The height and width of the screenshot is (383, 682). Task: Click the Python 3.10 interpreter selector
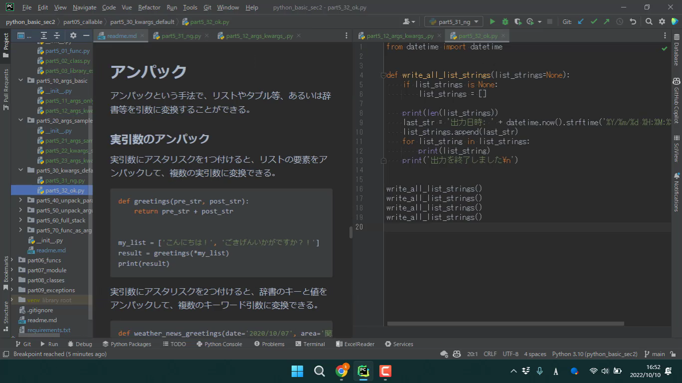[x=594, y=354]
